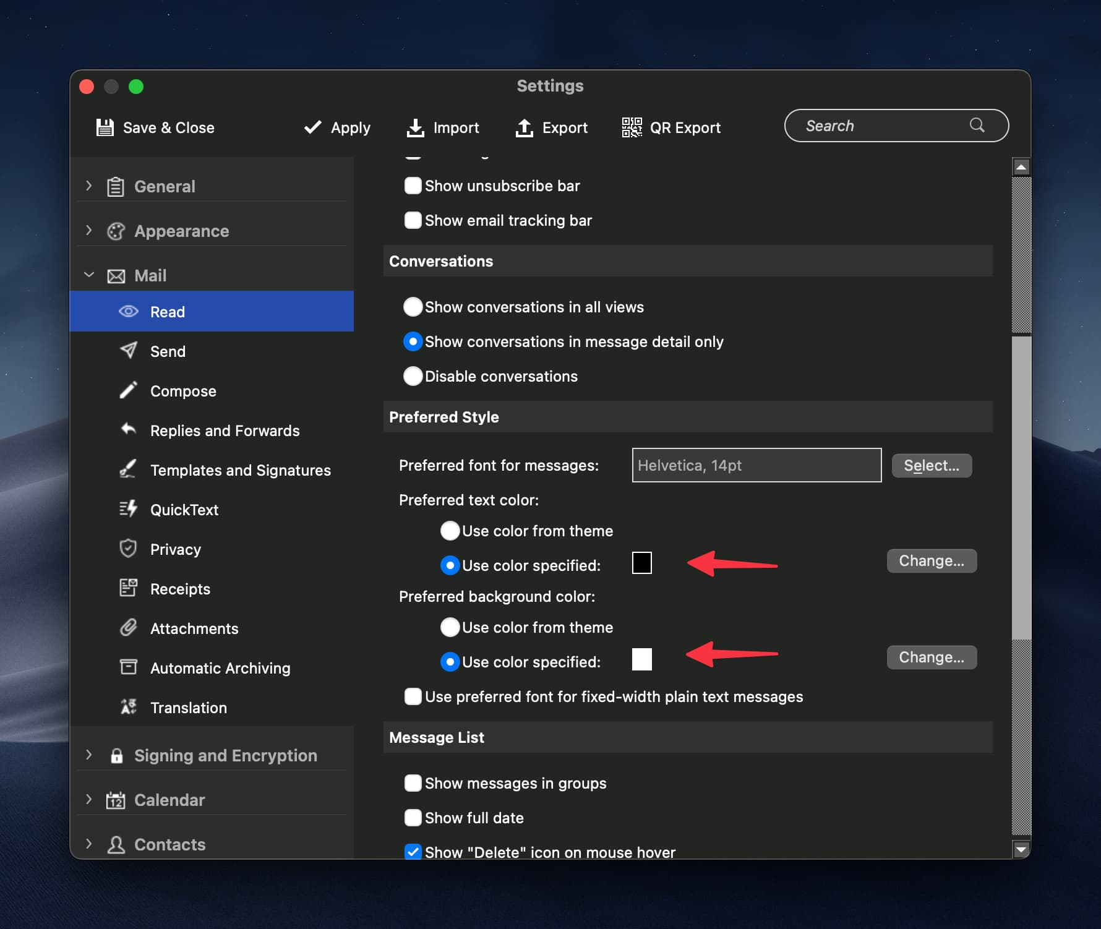Expand Signing and Encryption section

tap(89, 755)
